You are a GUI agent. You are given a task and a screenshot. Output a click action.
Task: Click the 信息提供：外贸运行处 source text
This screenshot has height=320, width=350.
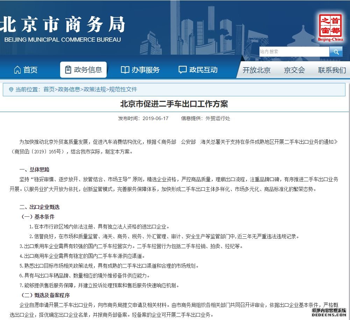click(206, 118)
